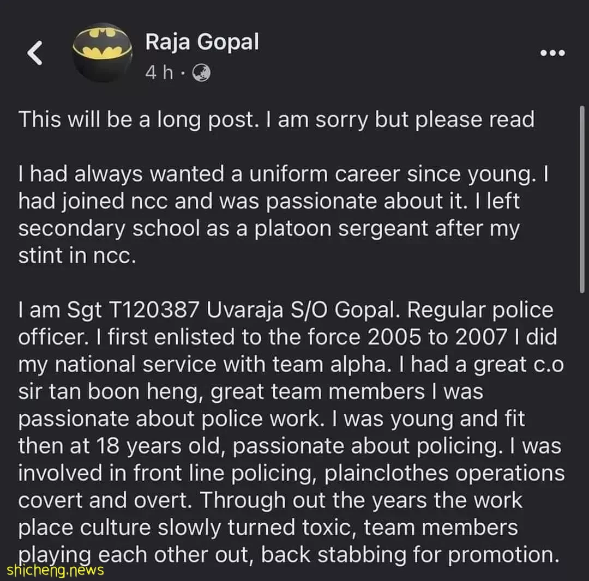The height and width of the screenshot is (581, 589).
Task: Click the "plainclothes operations" text
Action: click(444, 474)
